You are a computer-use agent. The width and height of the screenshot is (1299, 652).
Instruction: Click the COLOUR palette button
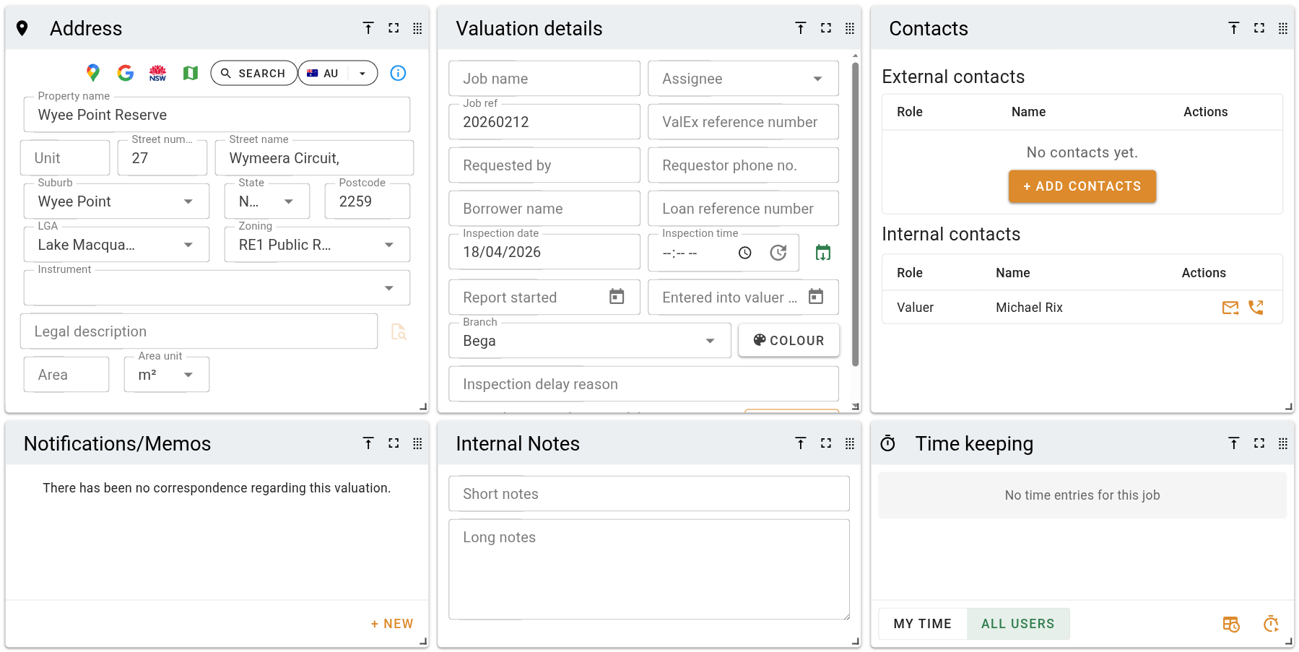[x=789, y=340]
